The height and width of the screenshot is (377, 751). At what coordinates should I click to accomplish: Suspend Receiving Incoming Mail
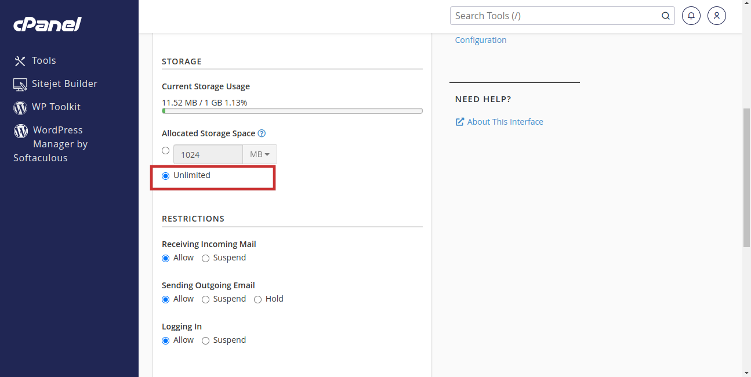point(205,258)
